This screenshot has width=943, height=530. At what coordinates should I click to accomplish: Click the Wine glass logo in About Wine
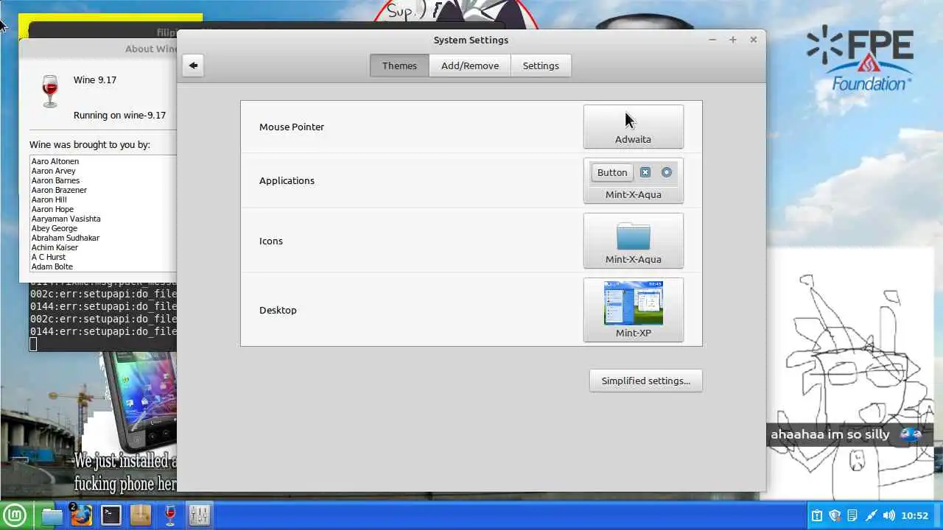point(50,91)
